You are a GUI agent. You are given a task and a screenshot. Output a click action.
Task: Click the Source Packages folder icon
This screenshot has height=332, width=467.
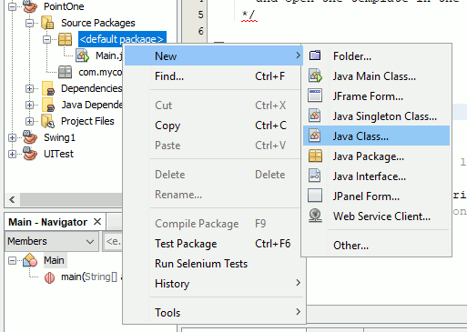pyautogui.click(x=47, y=23)
